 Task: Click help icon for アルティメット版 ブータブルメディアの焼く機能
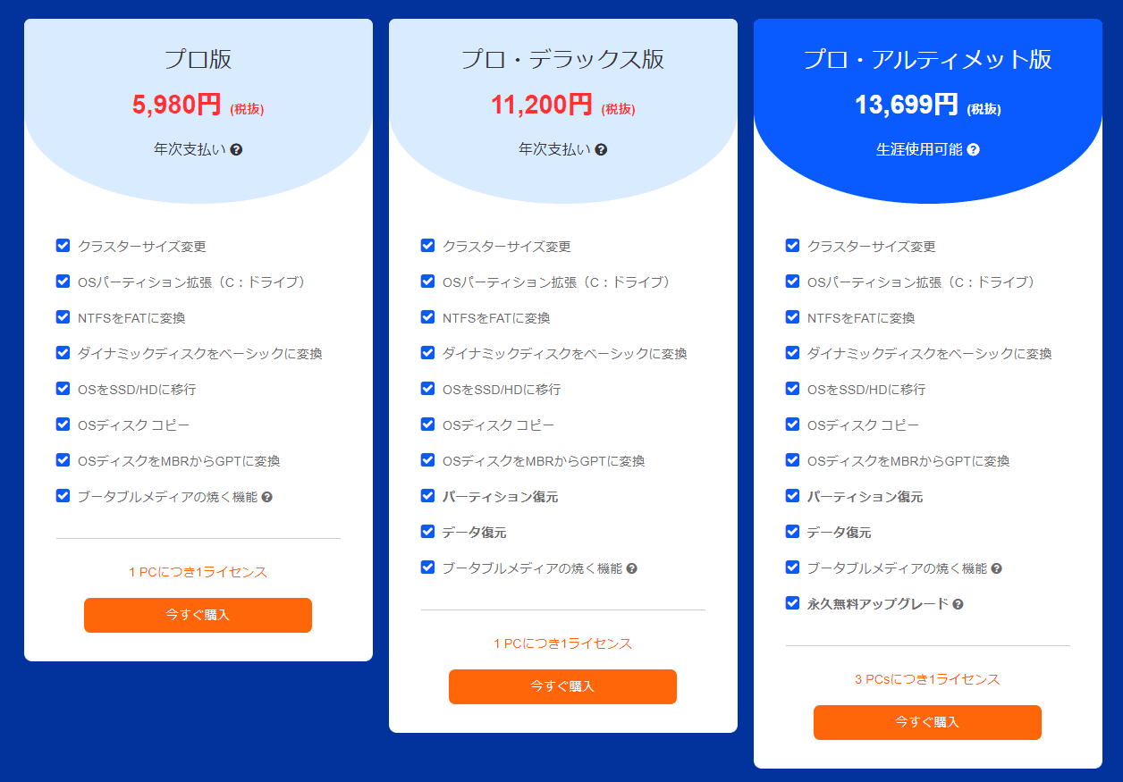click(x=996, y=568)
